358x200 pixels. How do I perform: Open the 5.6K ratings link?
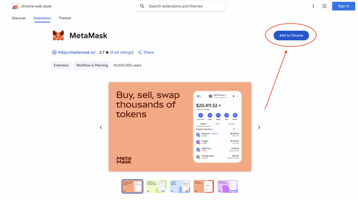click(x=122, y=52)
